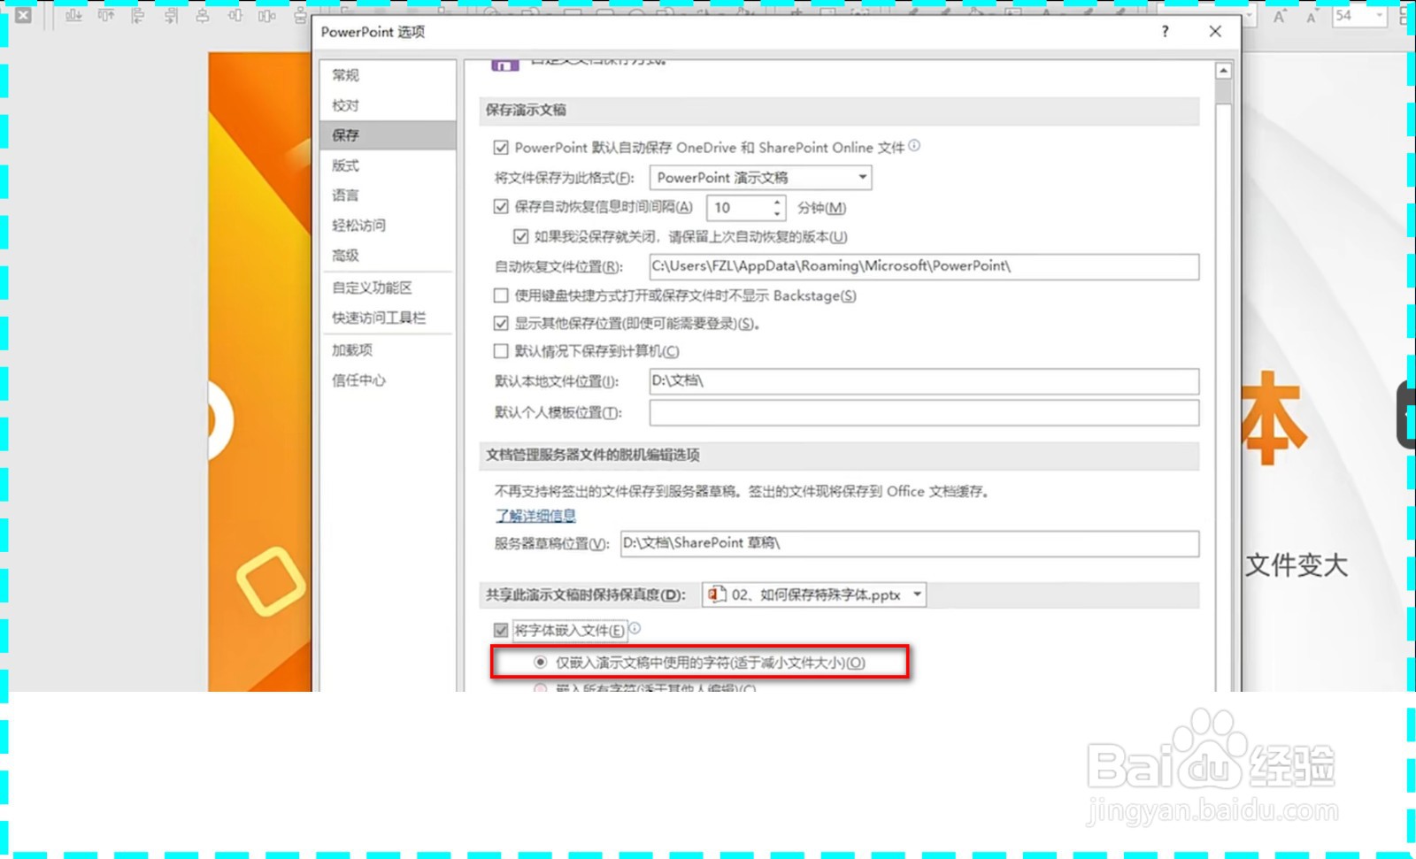Click the info icon after the OneDrive autosave option
Viewport: 1416px width, 859px height.
point(914,146)
